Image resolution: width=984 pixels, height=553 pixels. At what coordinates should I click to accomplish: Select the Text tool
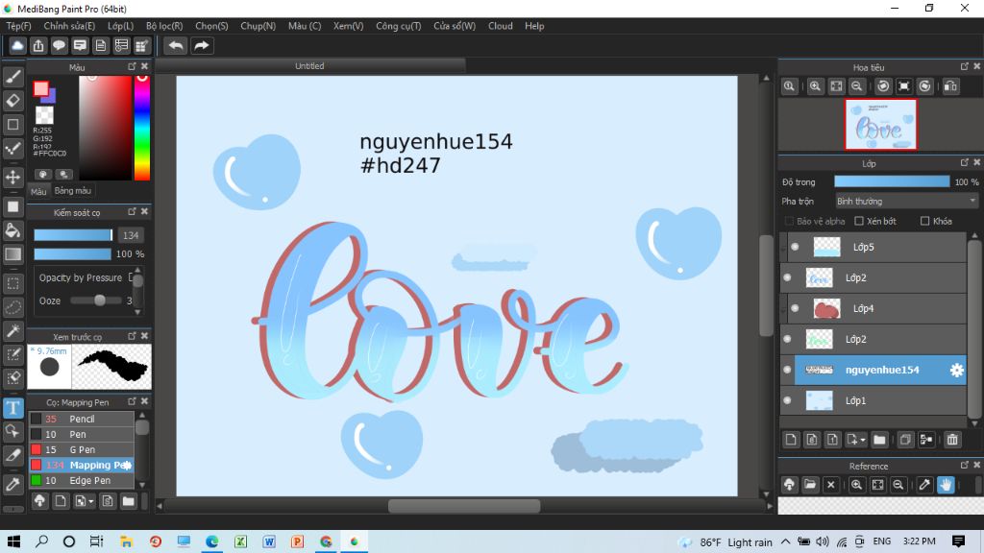click(13, 408)
